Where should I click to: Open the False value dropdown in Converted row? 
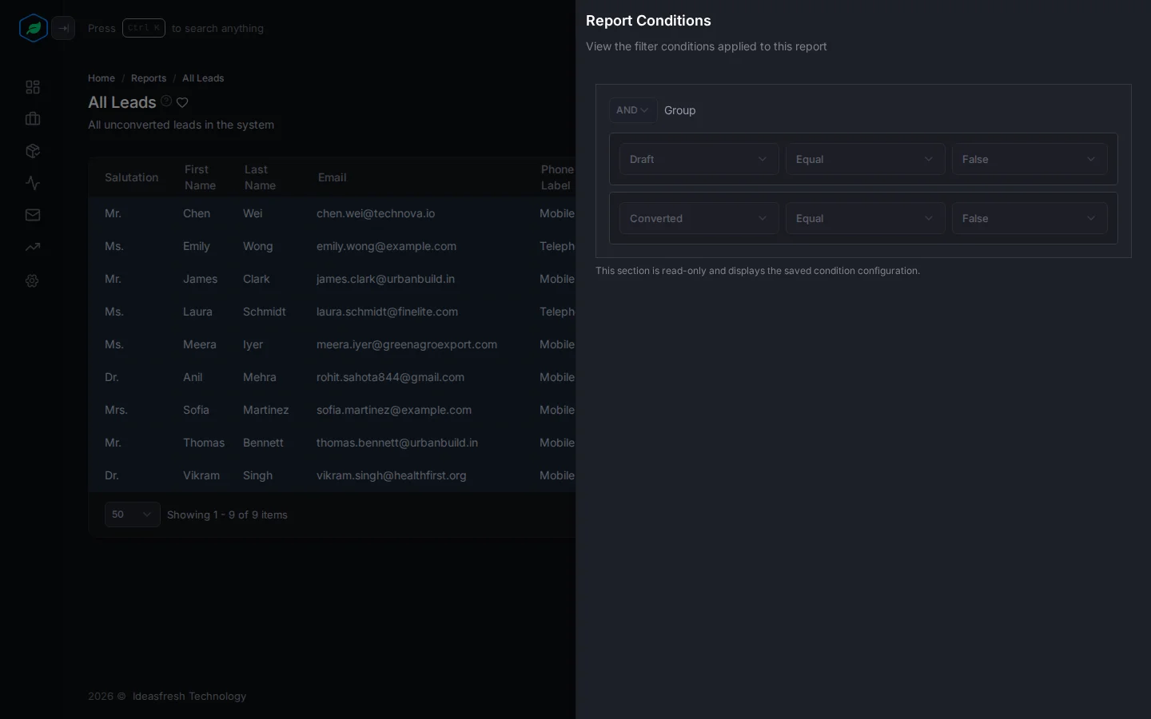pos(1030,218)
